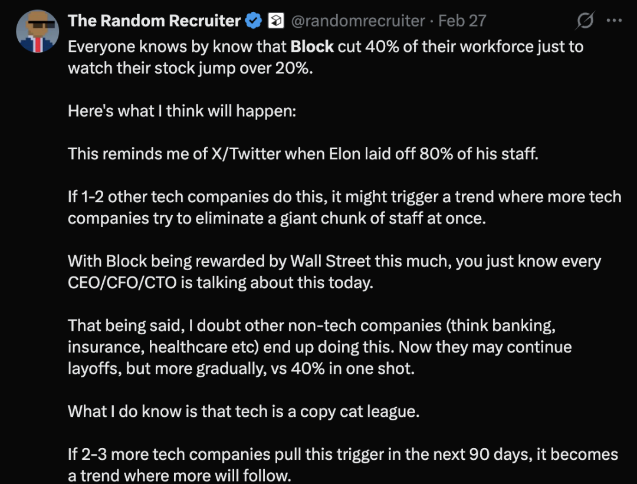Click the Grok explain-post icon
Image resolution: width=637 pixels, height=484 pixels.
pos(585,21)
